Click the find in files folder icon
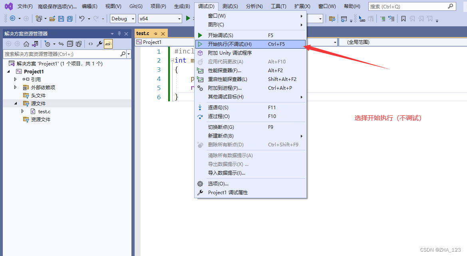The image size is (467, 256). 332,19
